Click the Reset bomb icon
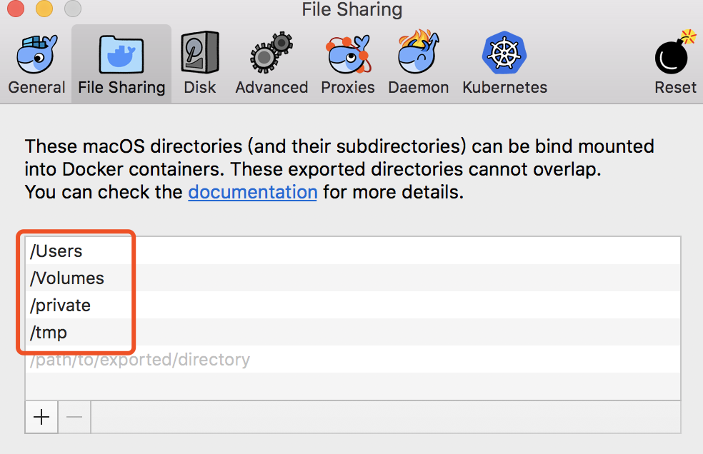 point(675,52)
